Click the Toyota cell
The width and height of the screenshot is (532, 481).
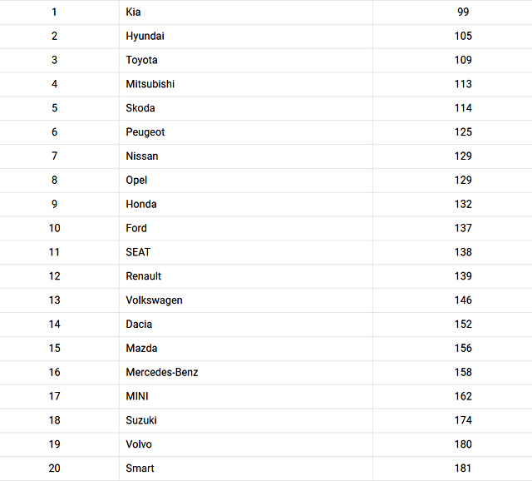point(141,60)
